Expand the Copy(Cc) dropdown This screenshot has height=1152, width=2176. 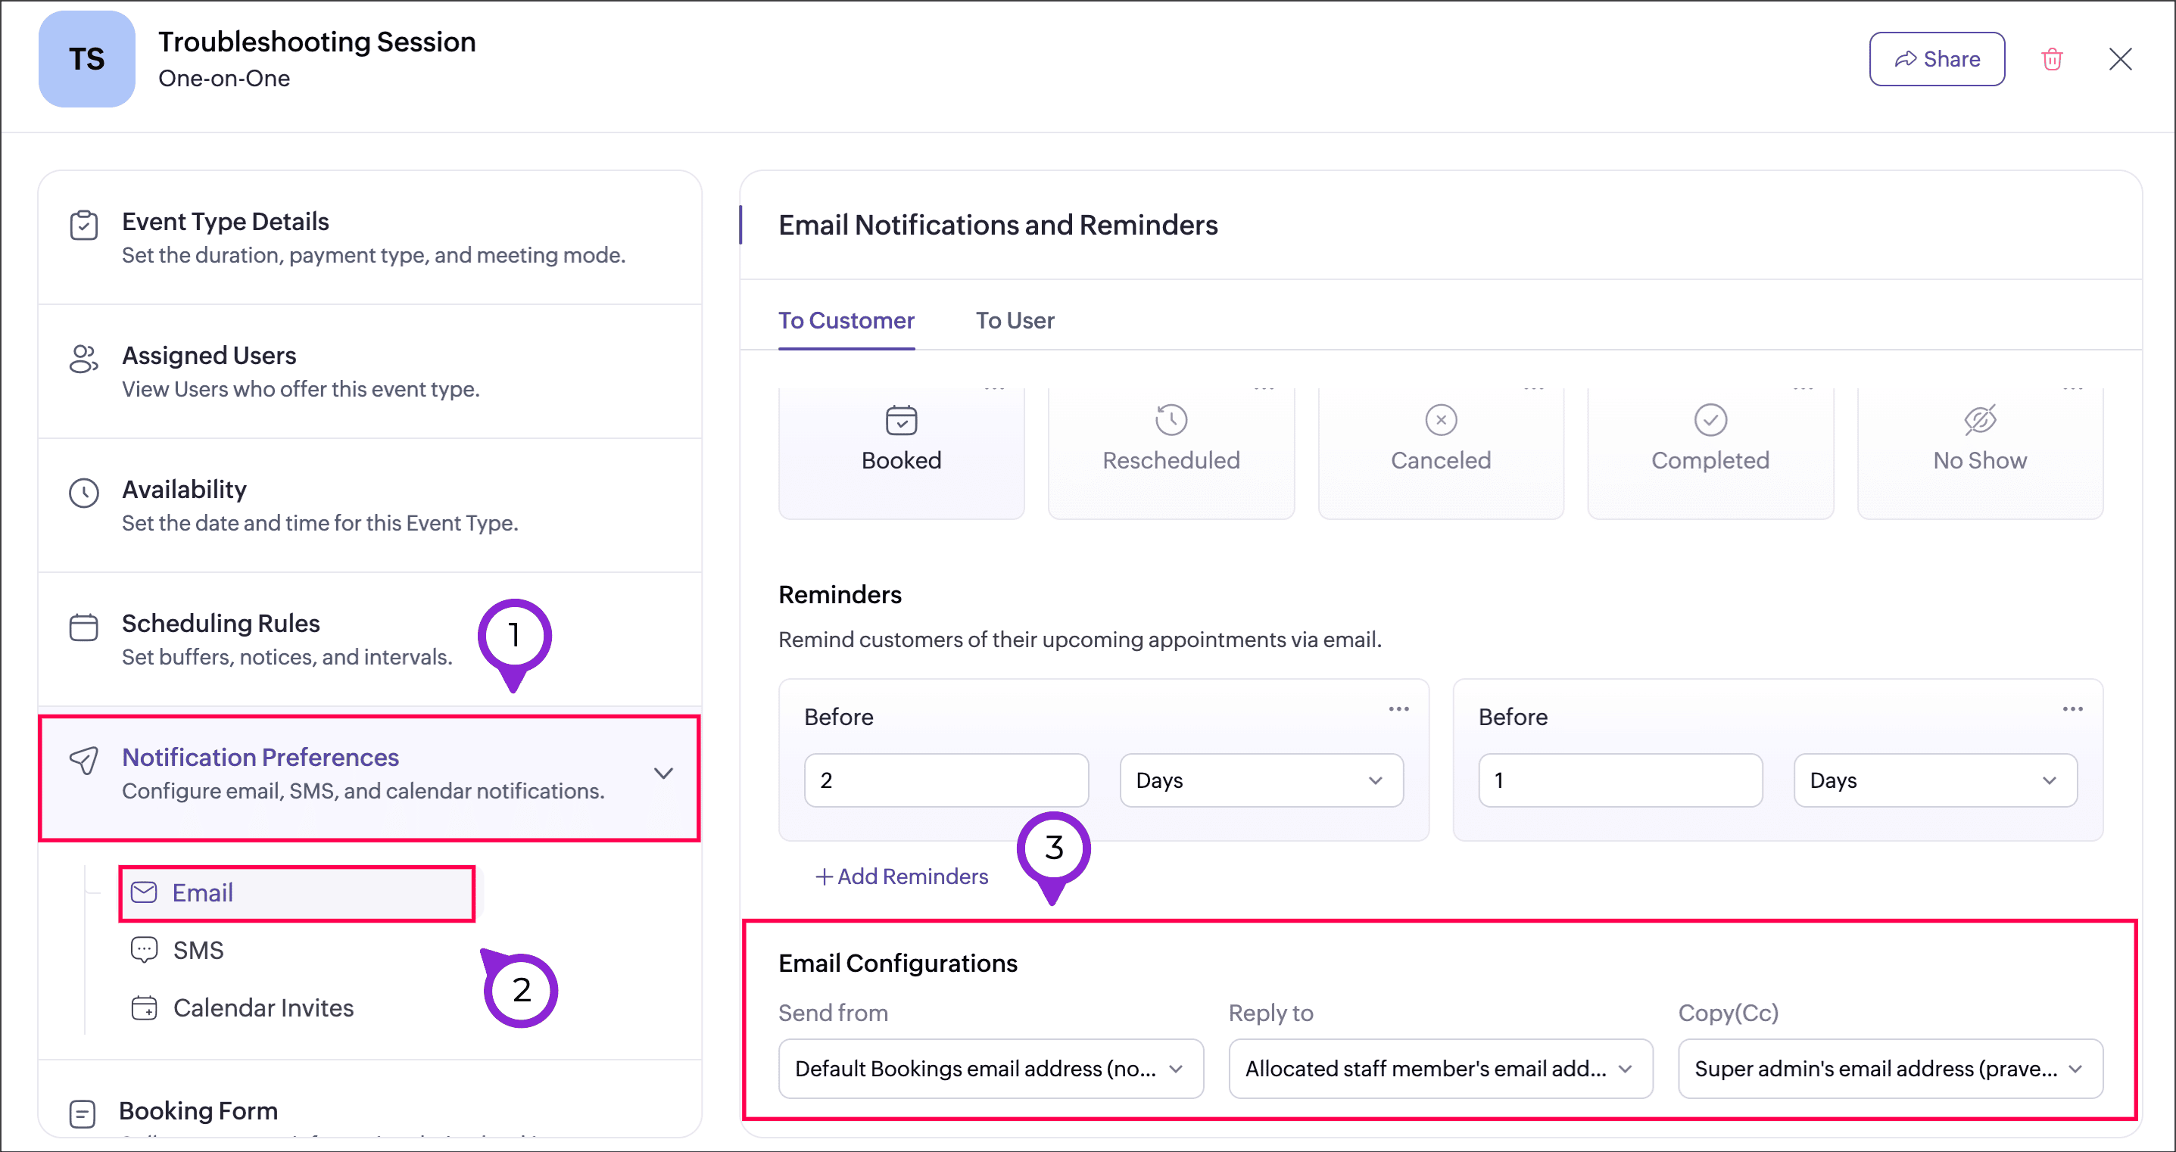click(1889, 1069)
